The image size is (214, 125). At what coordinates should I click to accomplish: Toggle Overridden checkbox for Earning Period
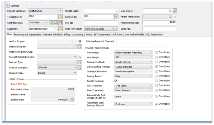tap(156, 76)
